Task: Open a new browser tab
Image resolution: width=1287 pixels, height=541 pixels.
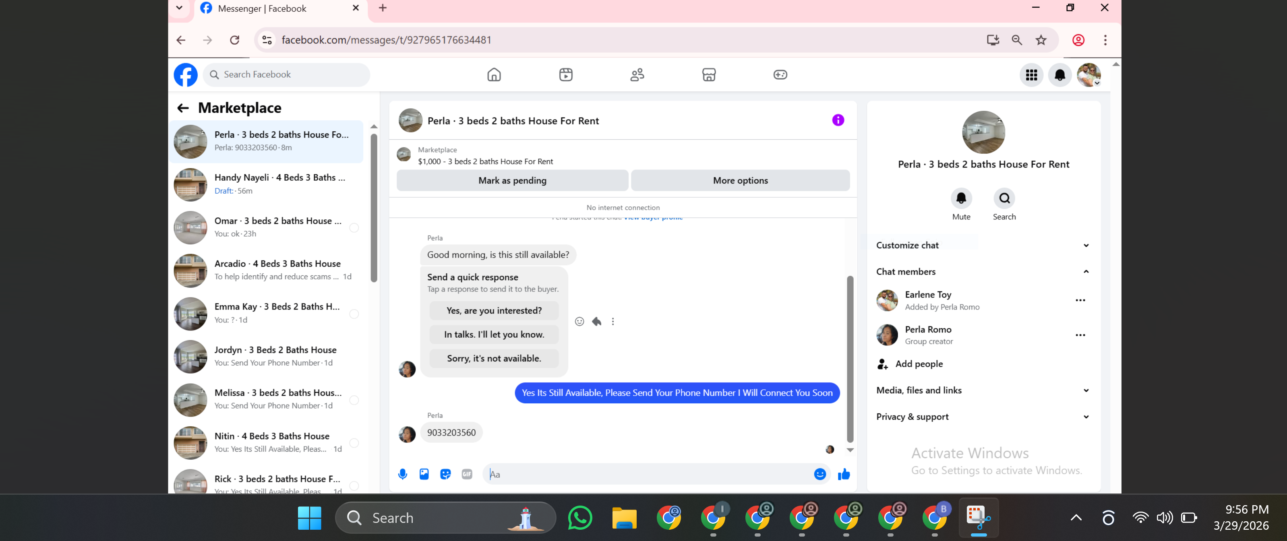Action: (x=382, y=8)
